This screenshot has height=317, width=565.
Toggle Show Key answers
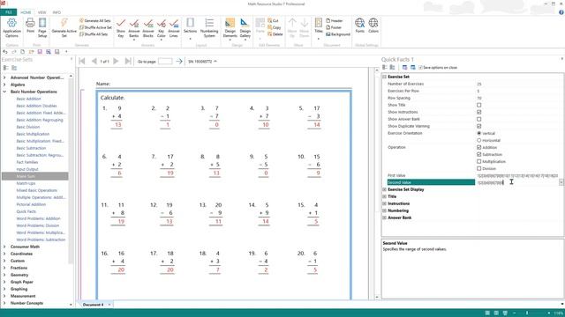(121, 28)
